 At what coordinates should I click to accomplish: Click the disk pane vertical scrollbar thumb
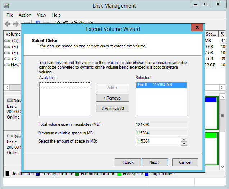point(222,116)
